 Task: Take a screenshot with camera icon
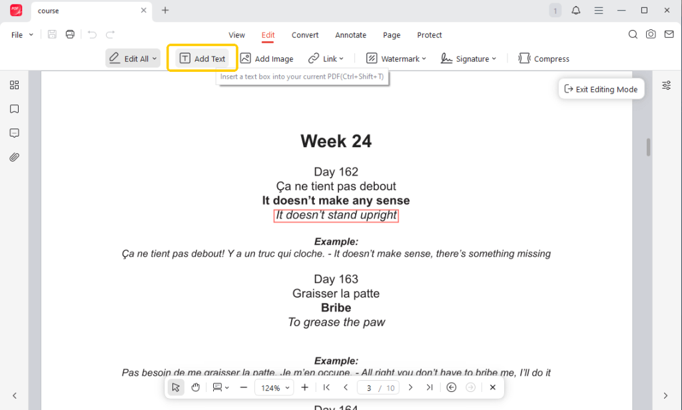[651, 35]
